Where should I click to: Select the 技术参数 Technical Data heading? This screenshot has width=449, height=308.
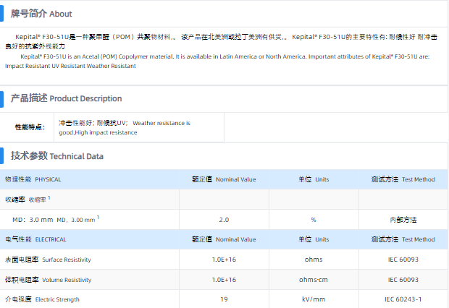[57, 155]
